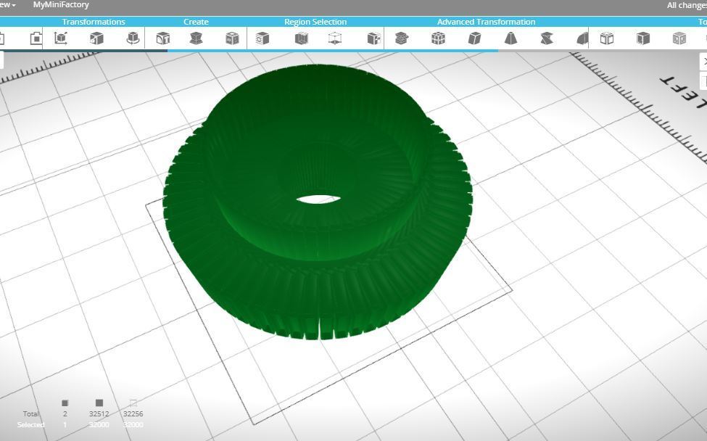Screen dimensions: 707x441
Task: Click the skewed cube Advanced Transformation icon
Action: click(474, 38)
